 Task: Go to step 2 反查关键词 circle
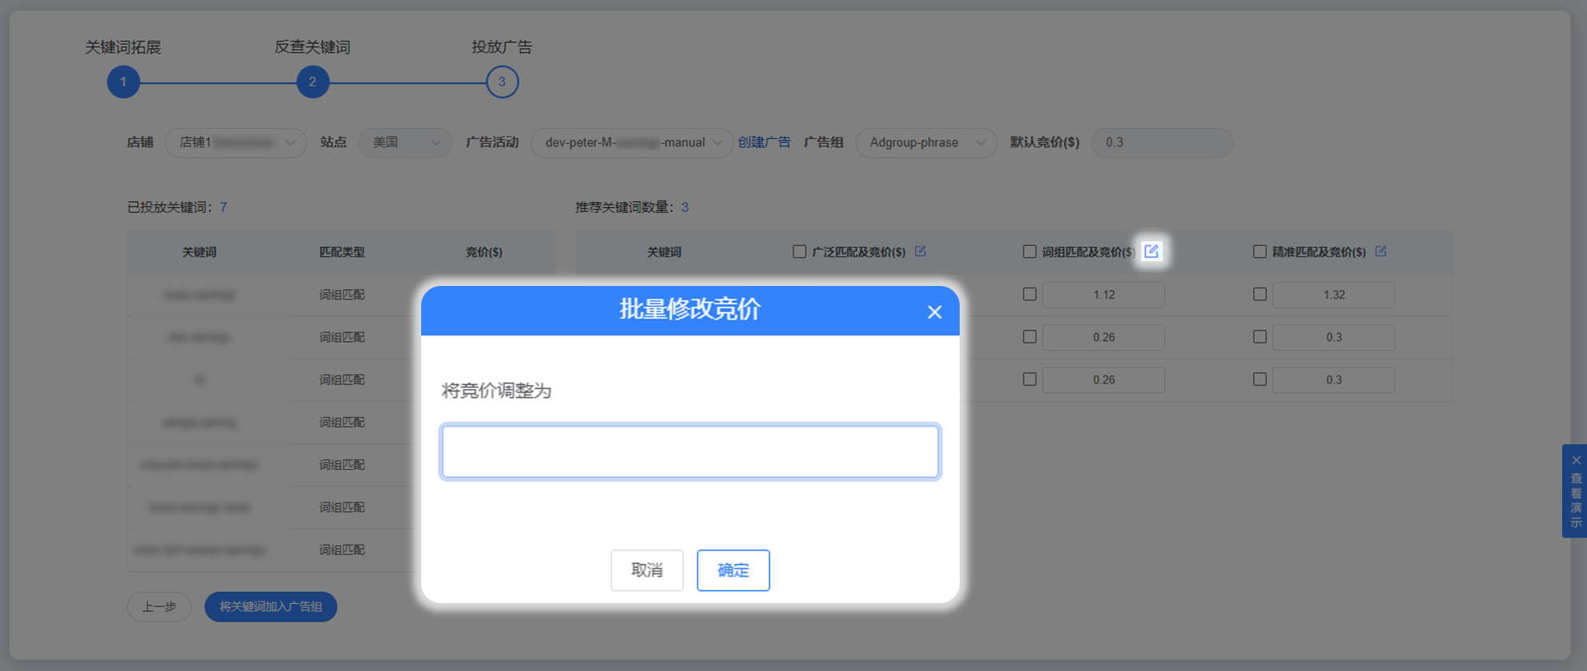(x=312, y=82)
